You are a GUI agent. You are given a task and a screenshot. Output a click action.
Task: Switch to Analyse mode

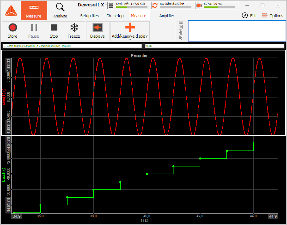tap(60, 11)
